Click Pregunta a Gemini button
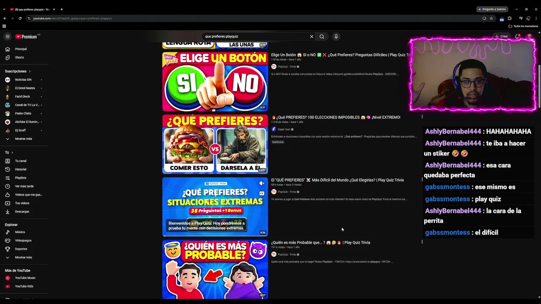This screenshot has width=541, height=304. (492, 9)
